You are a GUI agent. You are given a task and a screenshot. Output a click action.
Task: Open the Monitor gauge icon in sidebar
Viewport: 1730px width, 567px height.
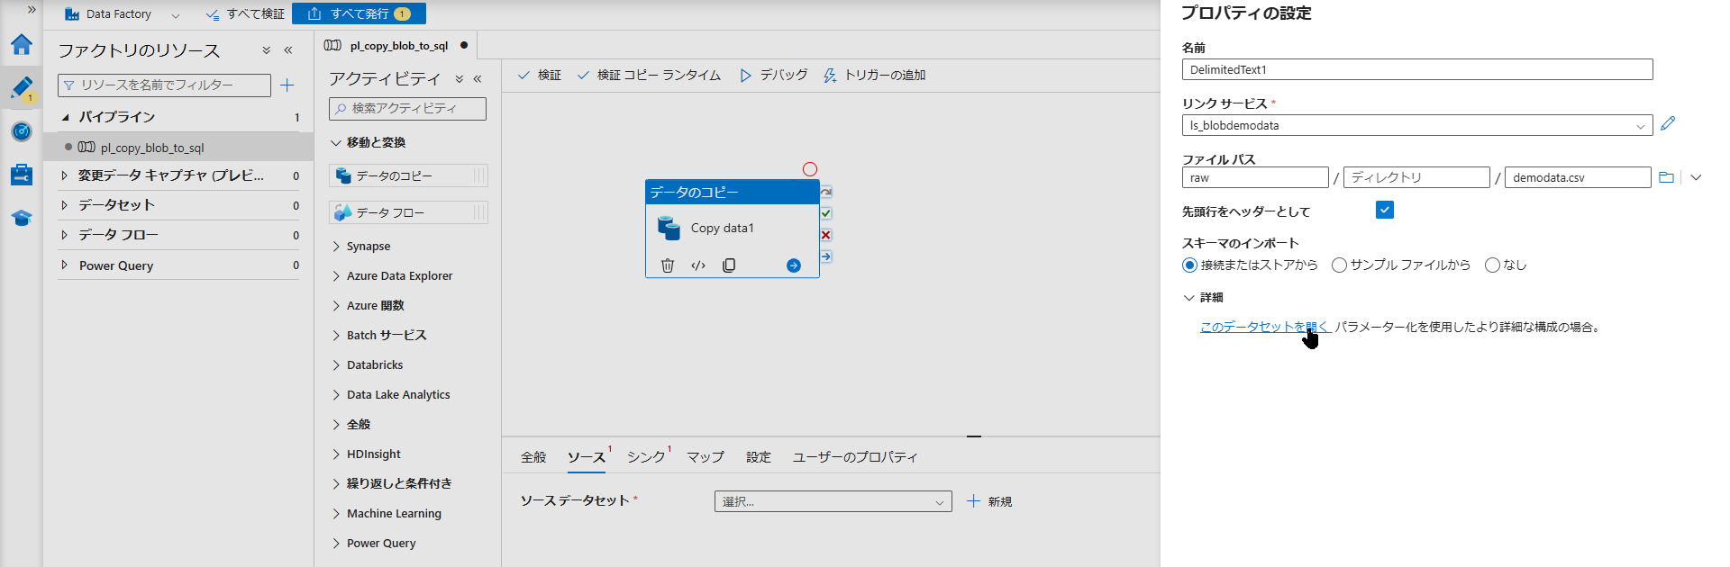[22, 131]
